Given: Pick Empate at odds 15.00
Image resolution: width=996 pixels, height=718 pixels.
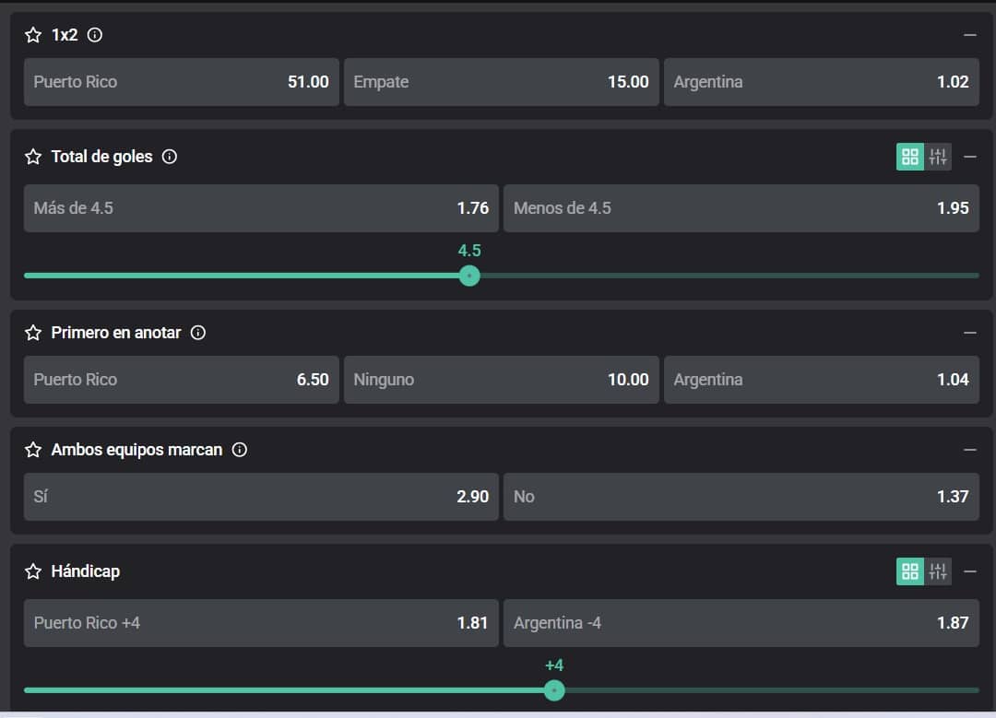Looking at the screenshot, I should [x=501, y=82].
